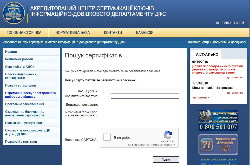
Task: Go to the КОНТАКТИ page
Action: click(113, 33)
